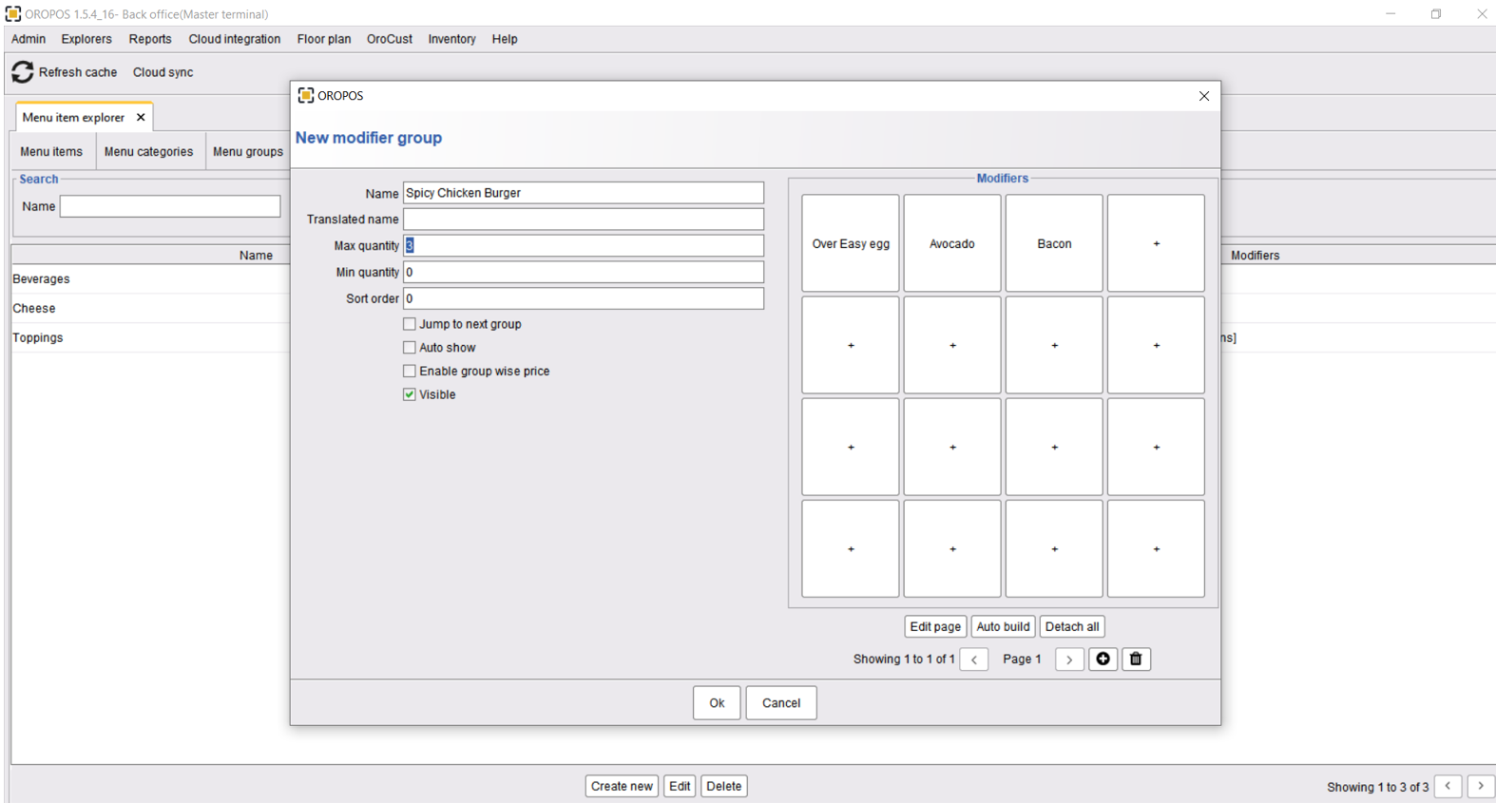This screenshot has width=1496, height=803.
Task: Click the Detach all button
Action: coord(1072,627)
